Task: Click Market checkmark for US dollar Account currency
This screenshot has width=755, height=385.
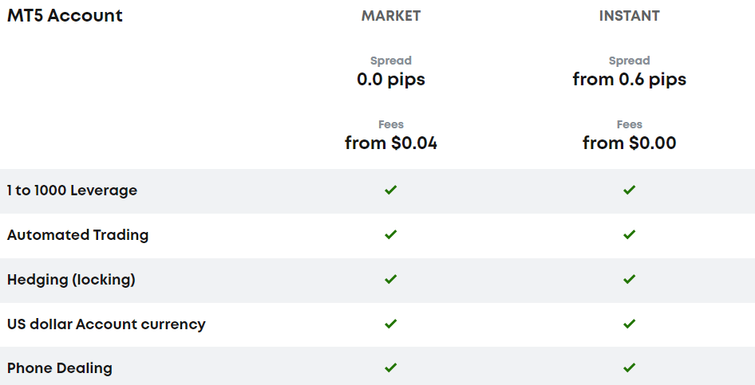Action: pyautogui.click(x=390, y=324)
